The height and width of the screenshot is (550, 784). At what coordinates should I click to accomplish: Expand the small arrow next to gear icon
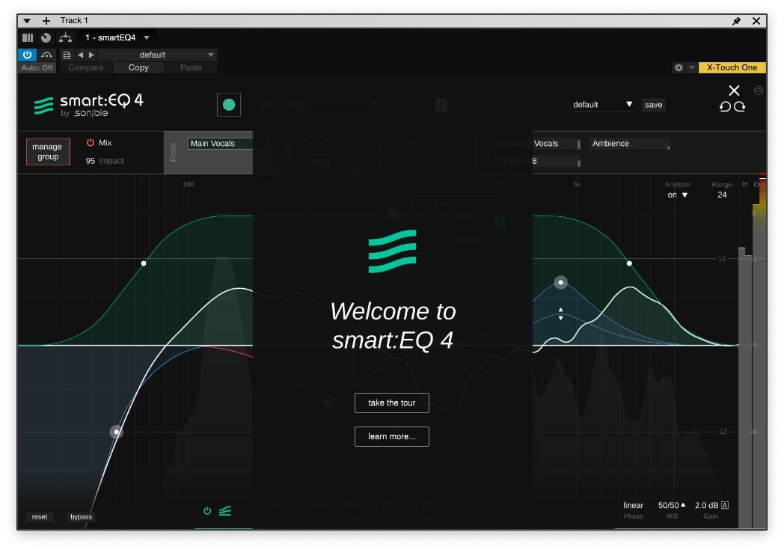click(x=691, y=67)
